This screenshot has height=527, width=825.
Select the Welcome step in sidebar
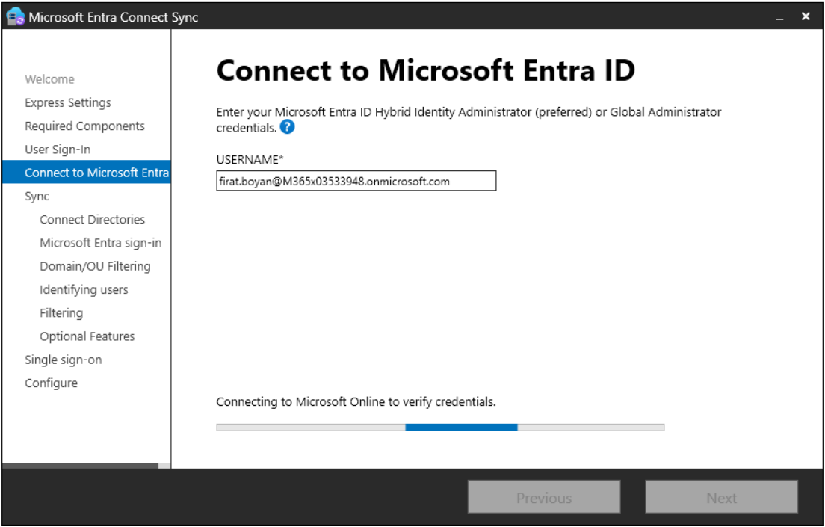click(49, 79)
